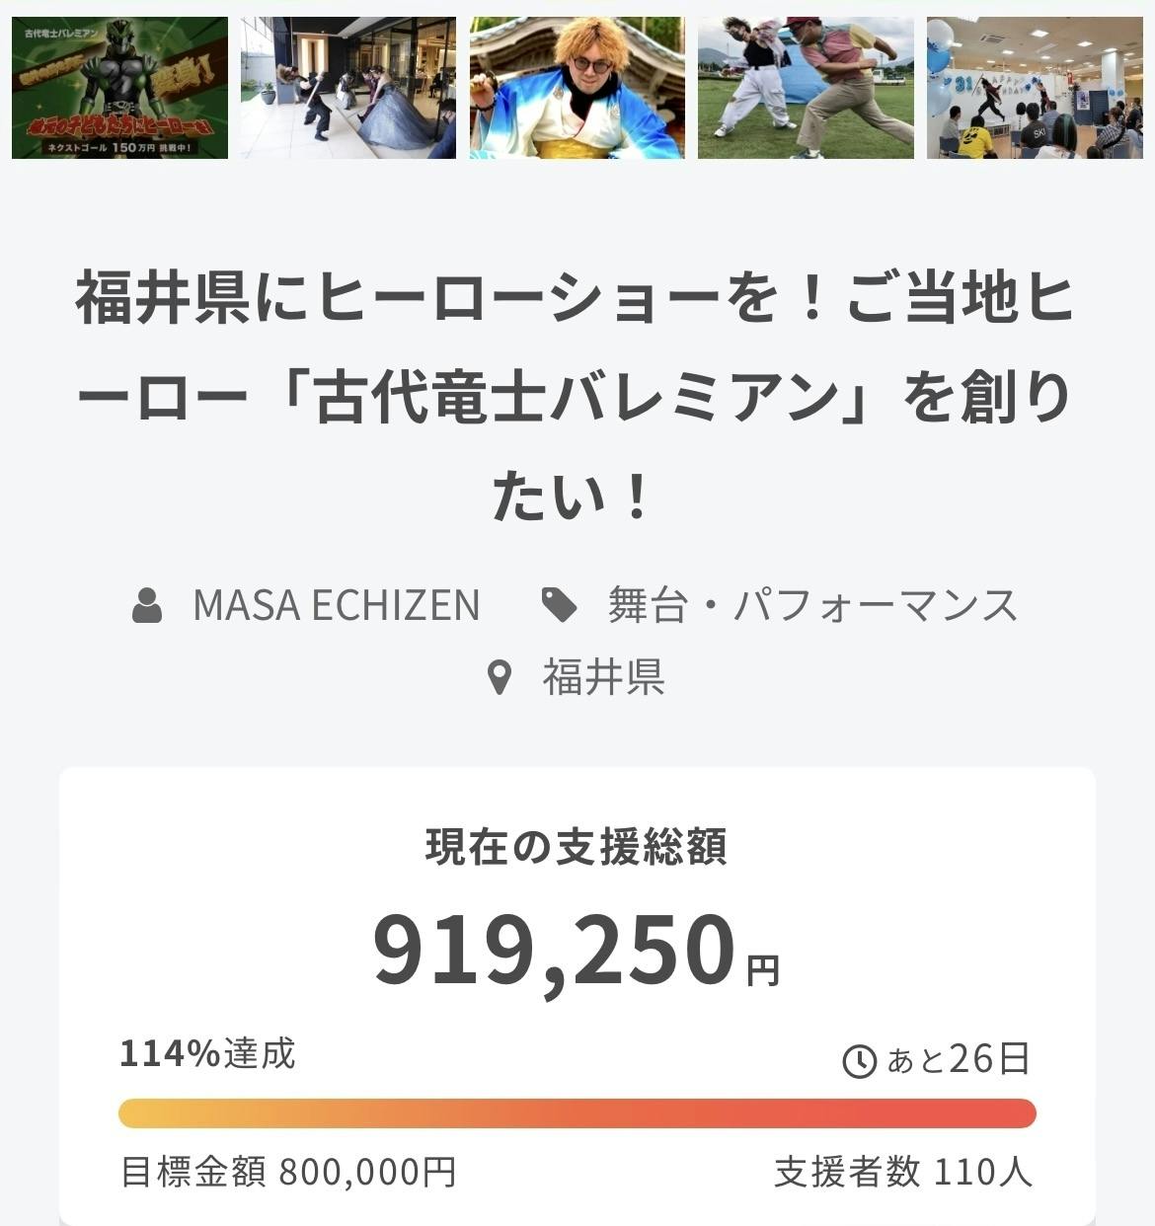View the orange-haired man in blue kimono thumbnail
1155x1226 pixels.
(577, 88)
